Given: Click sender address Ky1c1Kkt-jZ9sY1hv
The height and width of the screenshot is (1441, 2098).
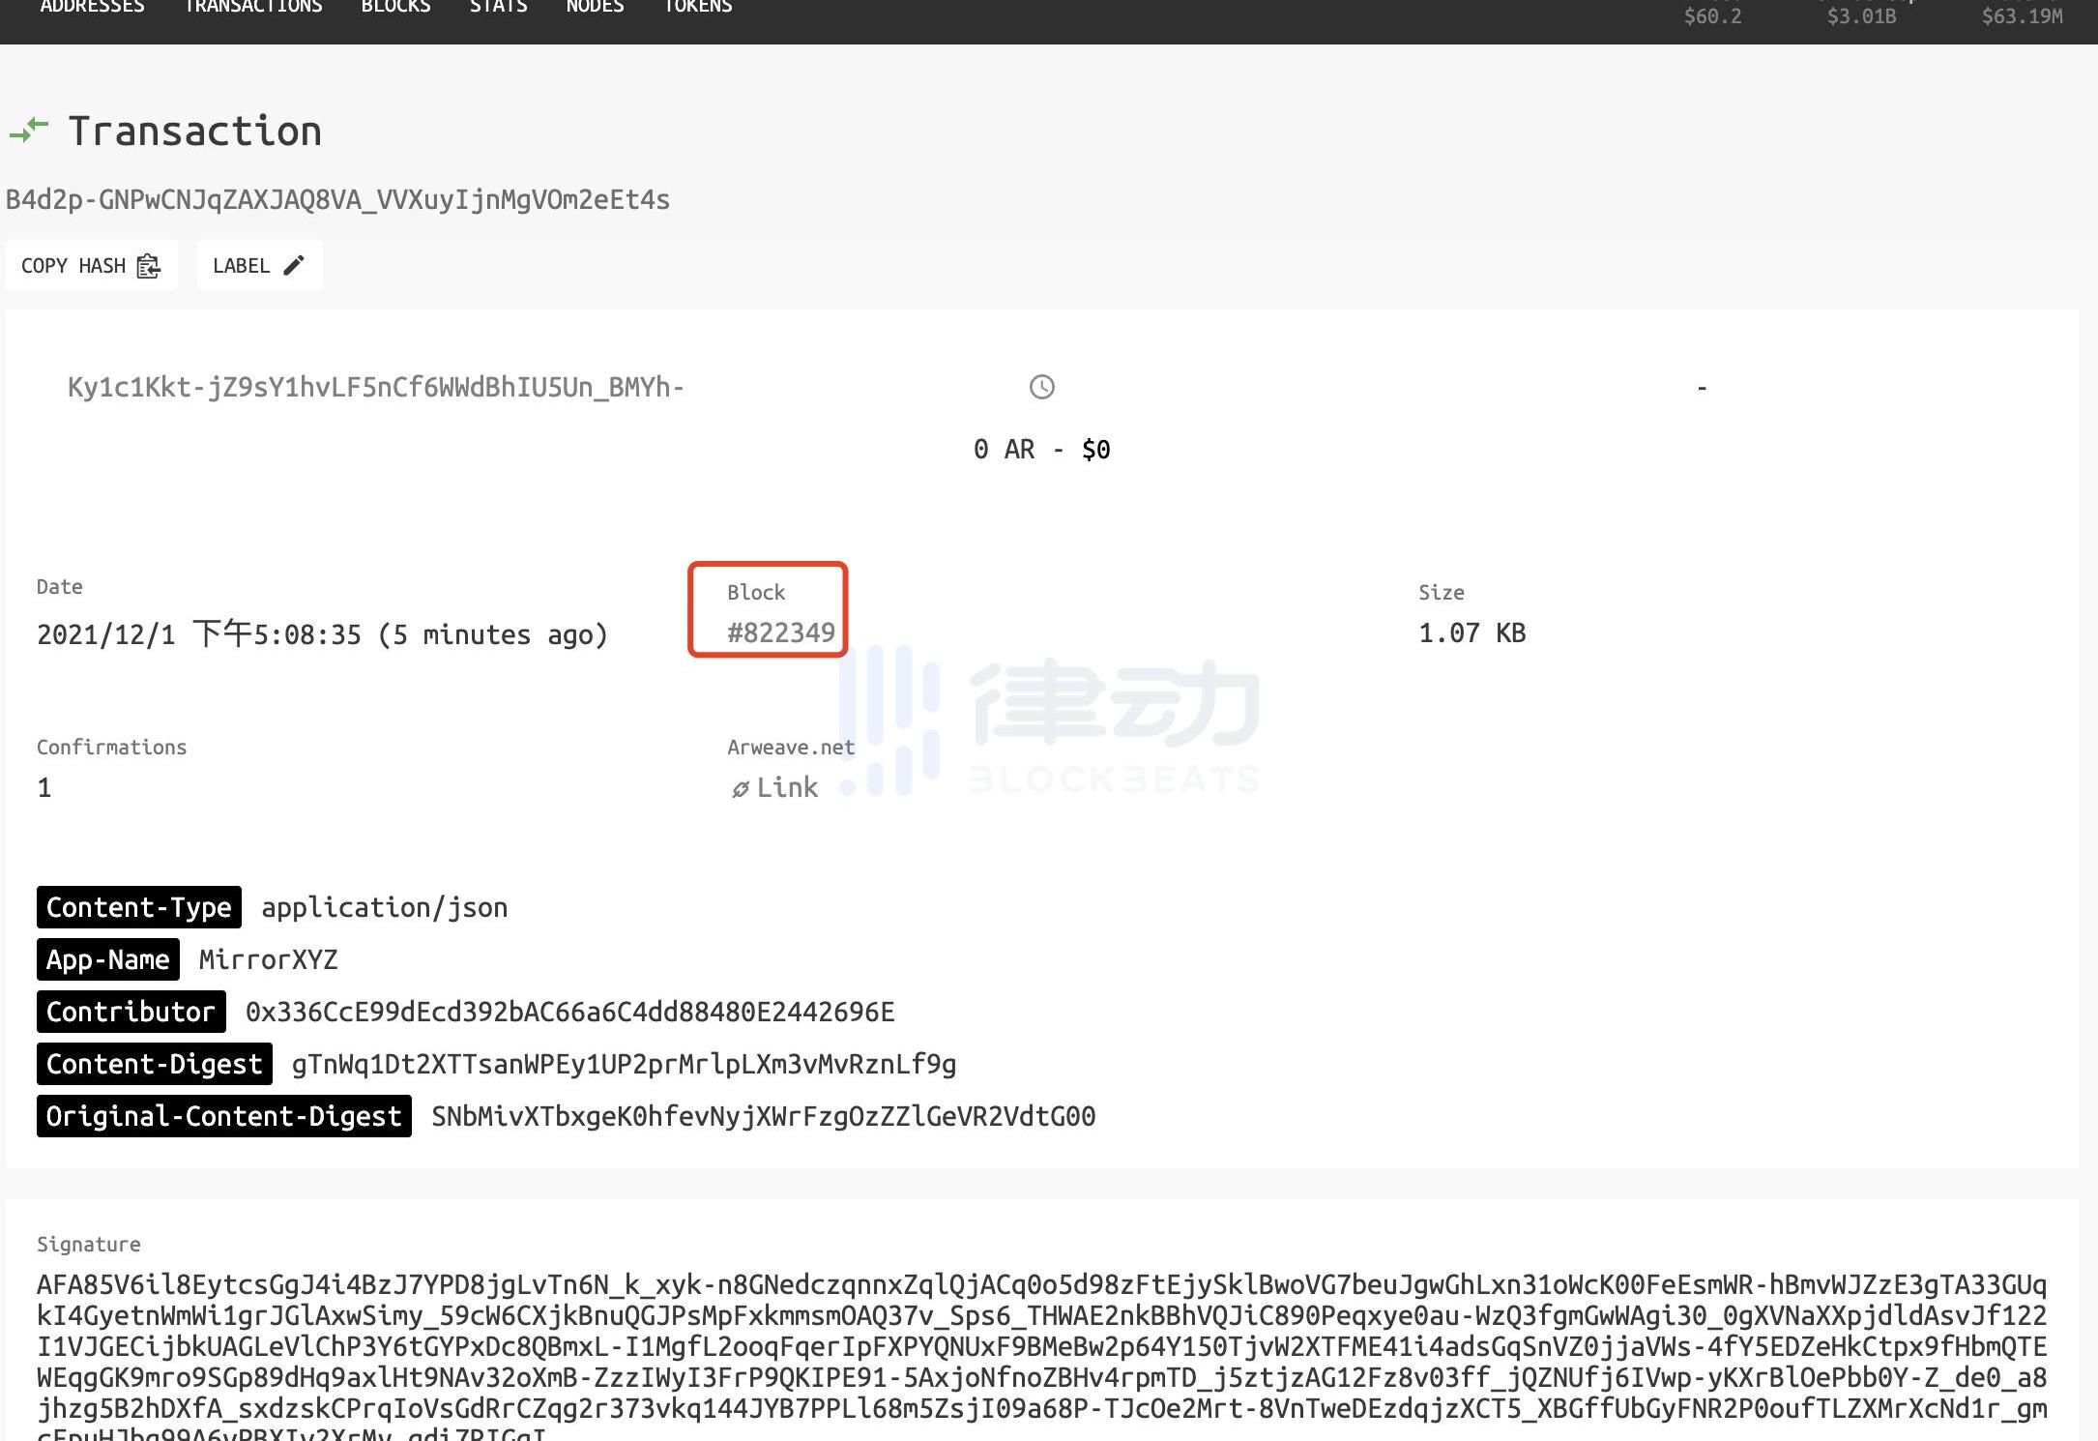Looking at the screenshot, I should tap(375, 387).
